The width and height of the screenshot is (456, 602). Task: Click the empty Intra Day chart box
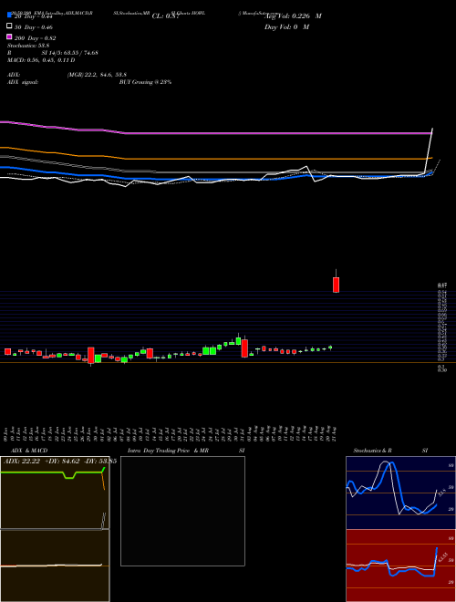coord(182,511)
